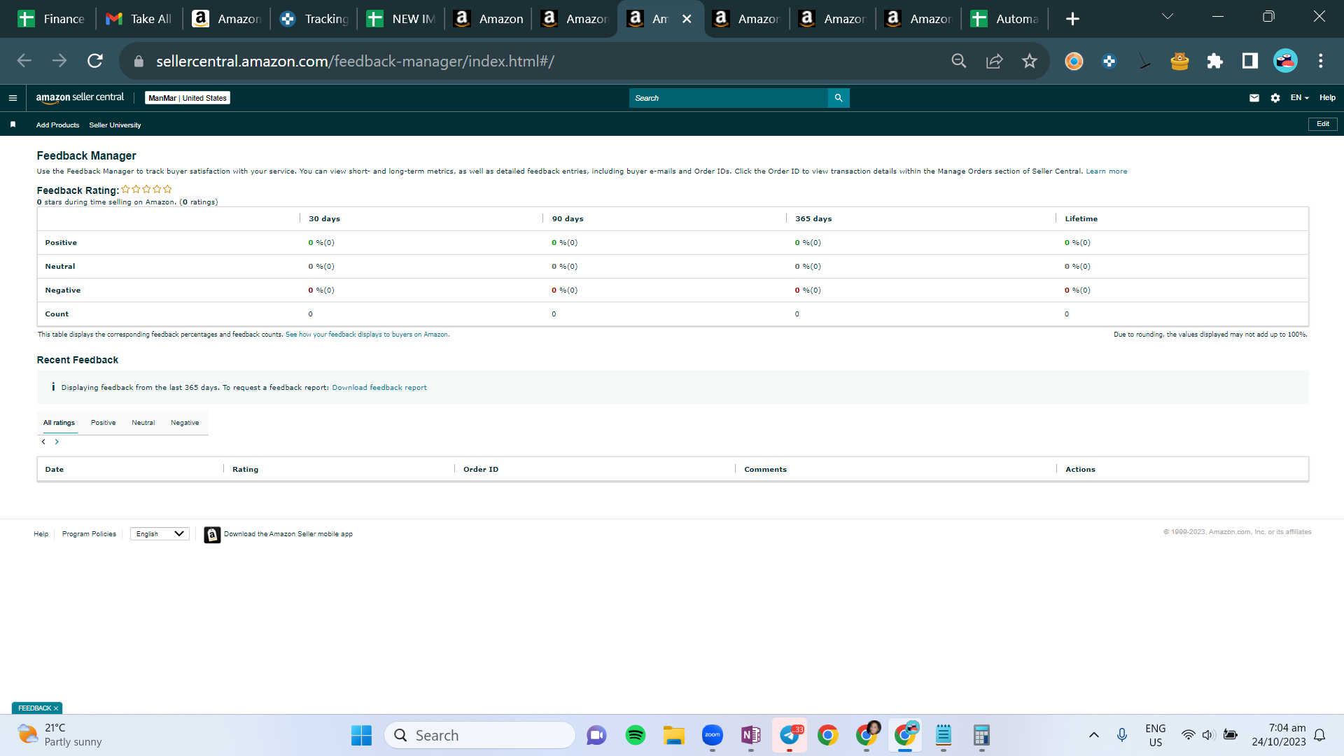Viewport: 1344px width, 756px height.
Task: Click Download the Amazon Seller mobile app
Action: 288,534
